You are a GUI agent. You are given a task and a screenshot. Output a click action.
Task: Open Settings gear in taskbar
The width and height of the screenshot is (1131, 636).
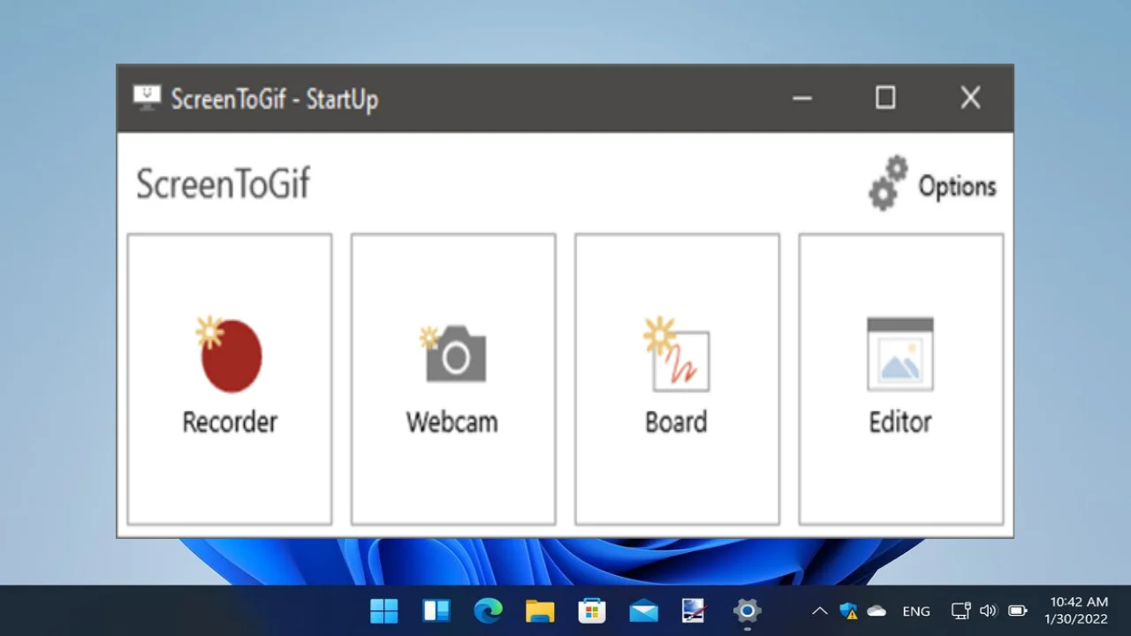(x=747, y=610)
